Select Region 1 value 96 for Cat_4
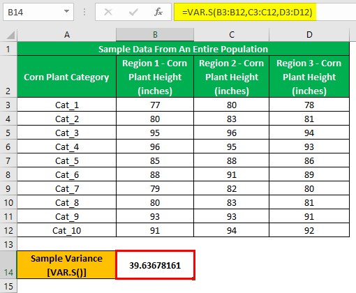The image size is (356, 293). pyautogui.click(x=155, y=146)
